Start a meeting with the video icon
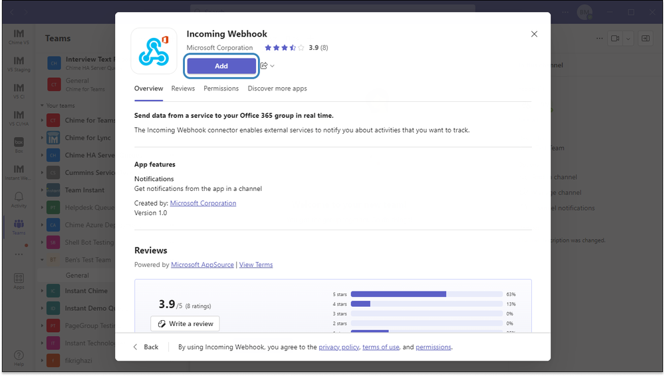665x376 pixels. click(x=615, y=38)
